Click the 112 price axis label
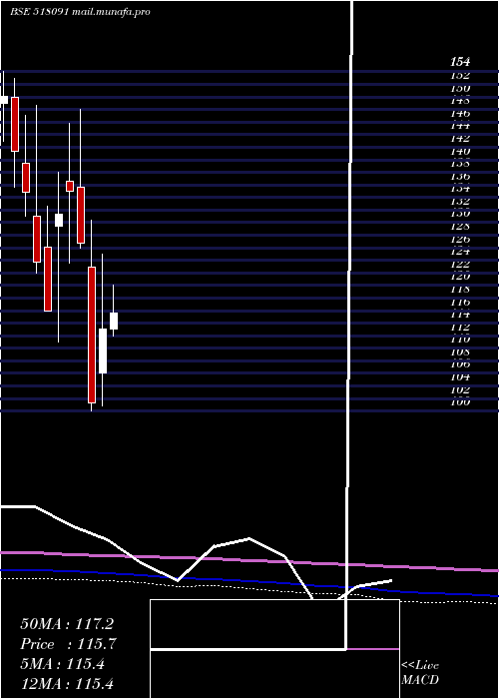Image resolution: width=499 pixels, height=699 pixels. click(460, 328)
